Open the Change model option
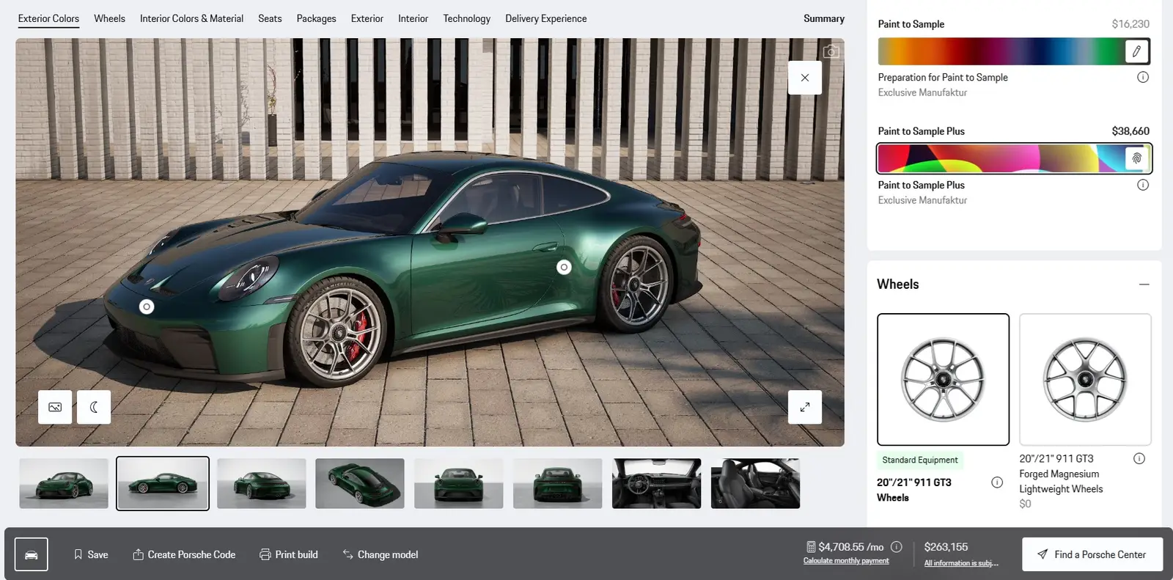 [x=380, y=554]
